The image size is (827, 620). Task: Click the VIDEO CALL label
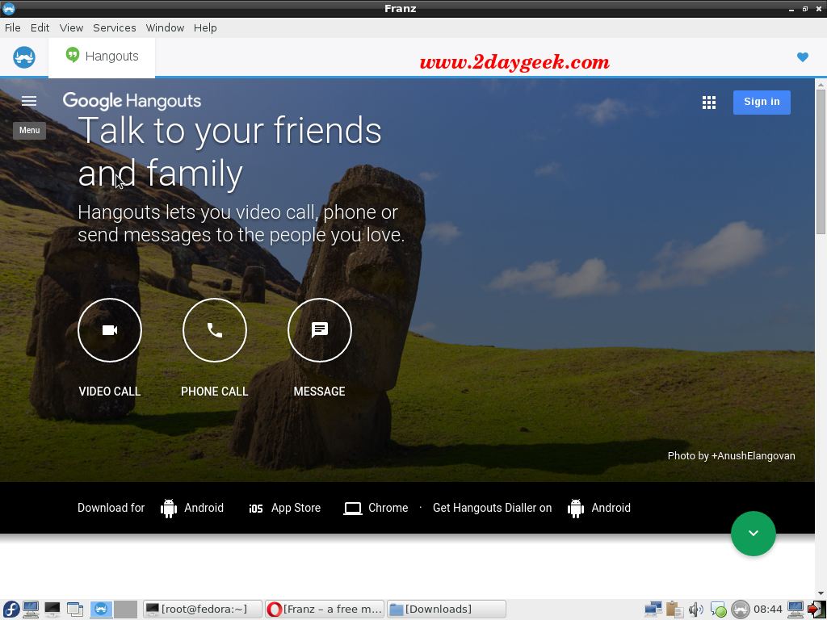point(110,392)
